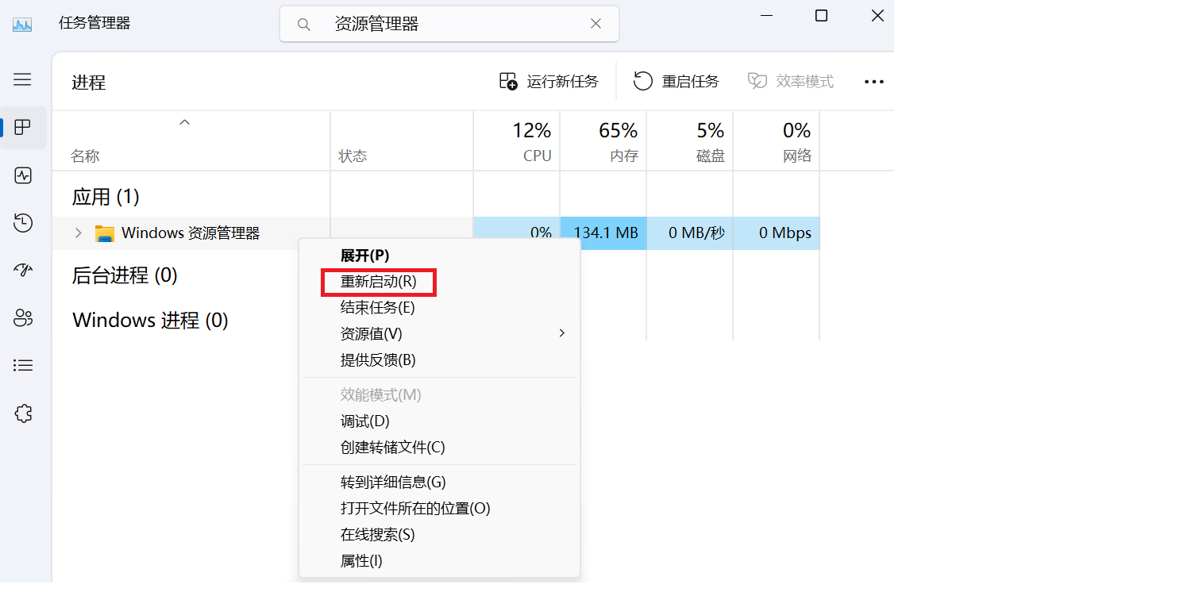Collapse sort arrow above 名称 column

[x=184, y=122]
